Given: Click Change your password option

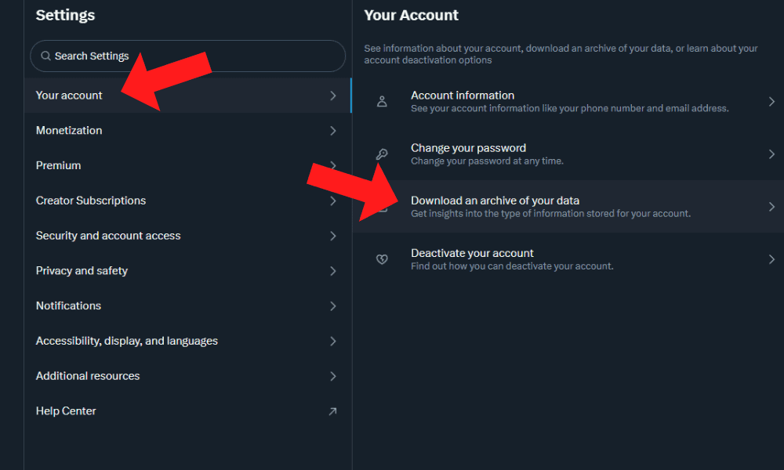Looking at the screenshot, I should tap(468, 148).
